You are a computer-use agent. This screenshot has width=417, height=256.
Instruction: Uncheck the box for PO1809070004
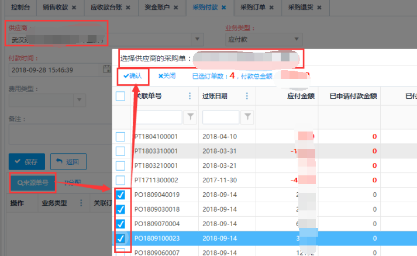click(x=120, y=223)
